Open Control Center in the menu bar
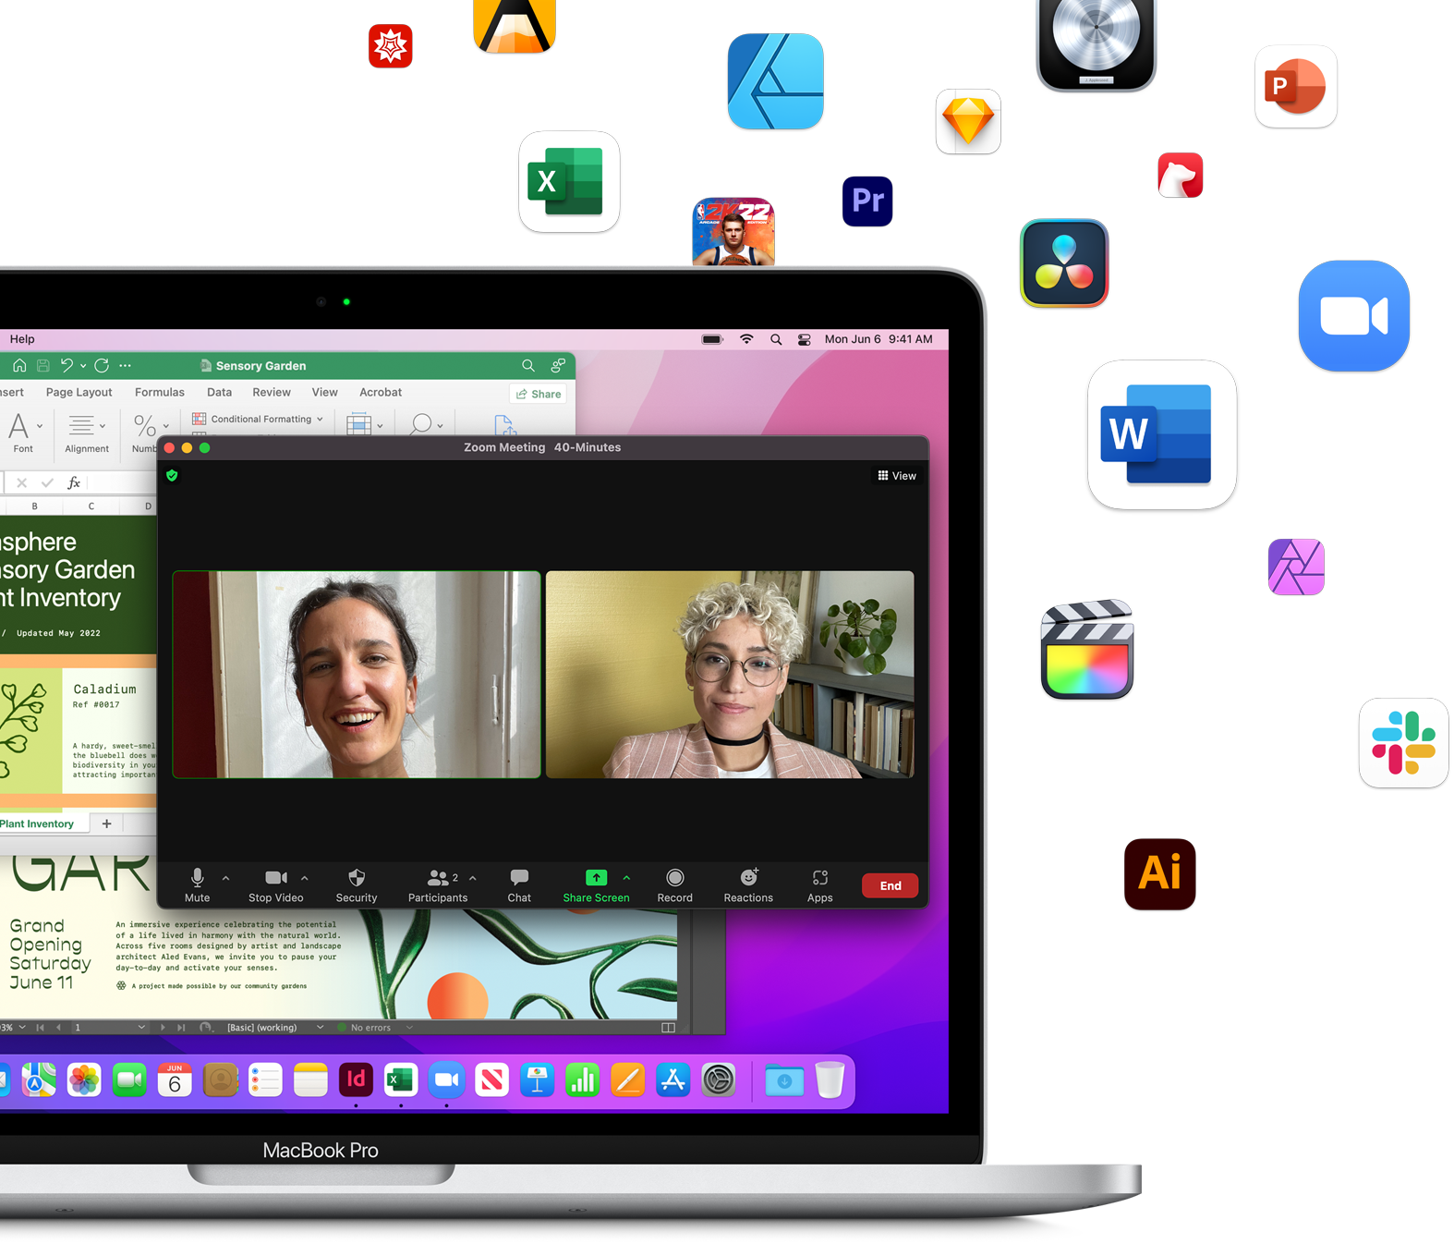 (x=805, y=339)
